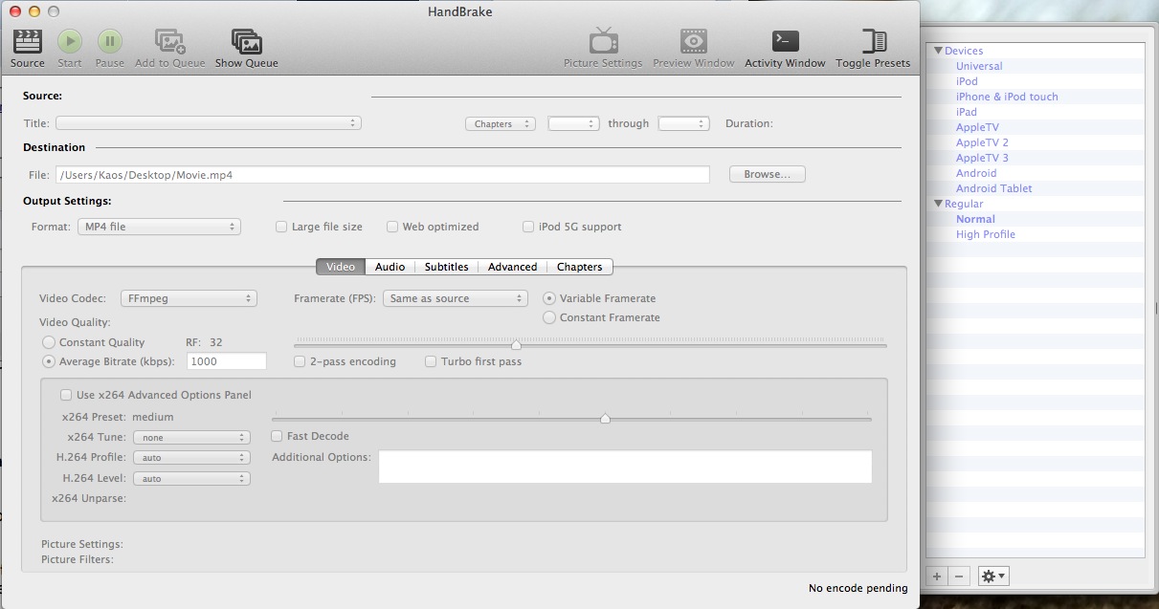Select the AppleTV preset
This screenshot has width=1159, height=609.
tap(977, 127)
